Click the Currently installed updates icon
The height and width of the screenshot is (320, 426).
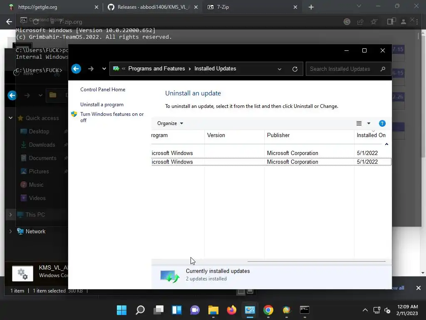click(170, 276)
